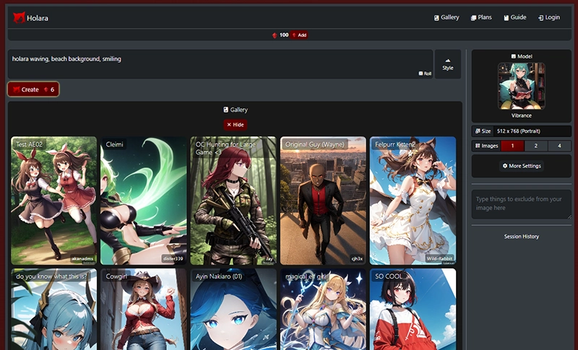Open the Cleimi image
Image resolution: width=578 pixels, height=350 pixels.
tap(143, 201)
